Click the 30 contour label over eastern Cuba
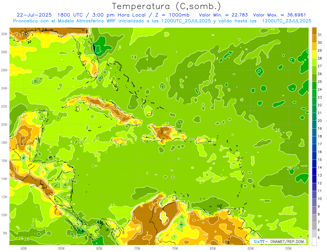327x252 pixels. pyautogui.click(x=128, y=116)
